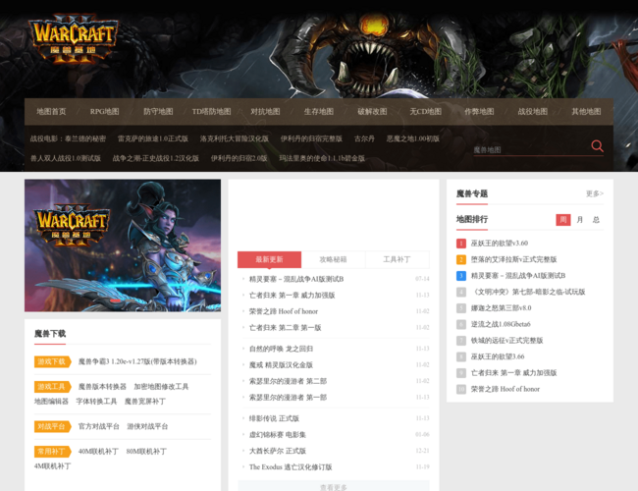Screen dimensions: 638x491
Task: Click the orange rank 2 badge
Action: coord(461,259)
